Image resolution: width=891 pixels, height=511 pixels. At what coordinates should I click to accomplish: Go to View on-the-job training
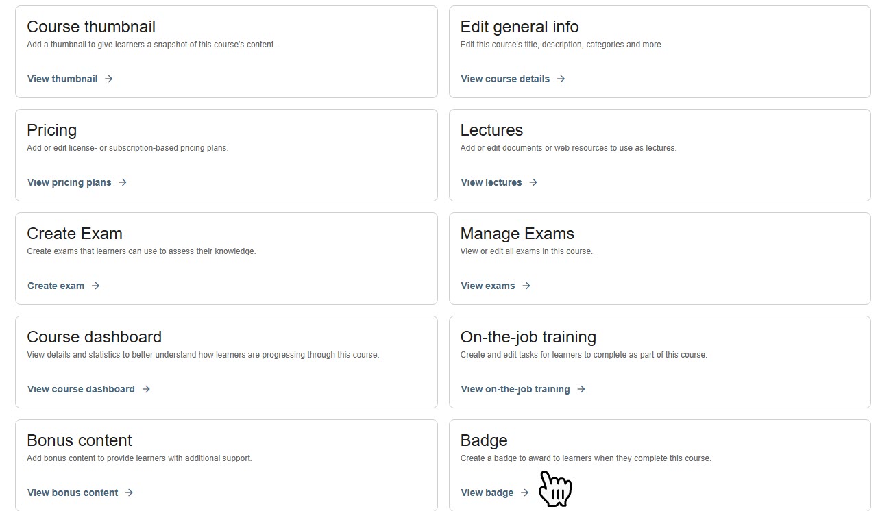[515, 389]
